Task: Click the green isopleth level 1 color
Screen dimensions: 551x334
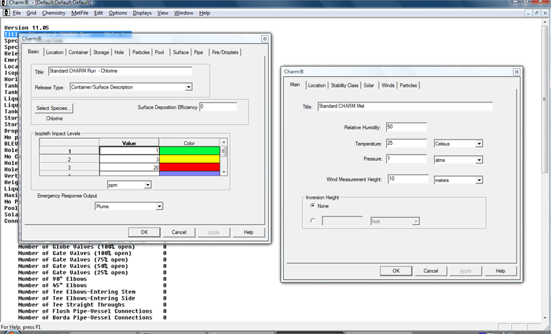Action: click(191, 151)
